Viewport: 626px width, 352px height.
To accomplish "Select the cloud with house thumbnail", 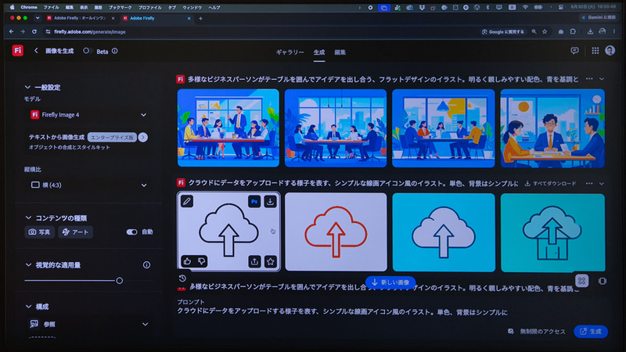I will [x=552, y=232].
